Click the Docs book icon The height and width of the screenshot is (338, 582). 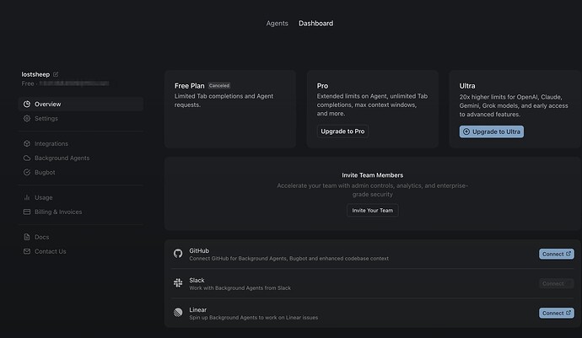point(27,238)
